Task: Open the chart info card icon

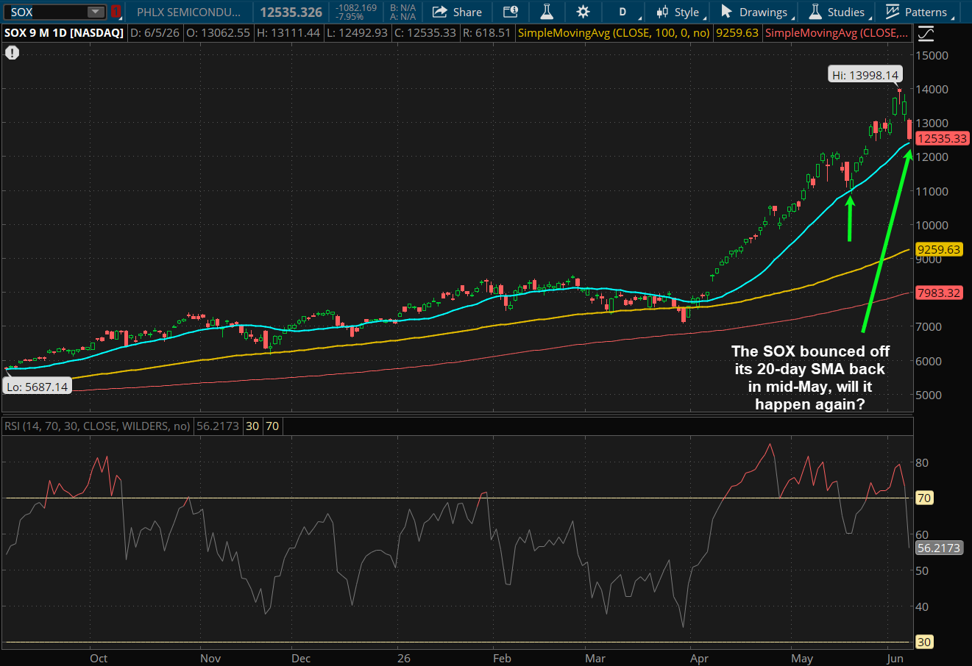Action: click(511, 12)
